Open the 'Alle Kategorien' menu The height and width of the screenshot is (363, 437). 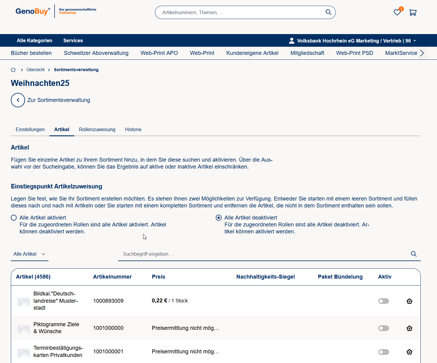tap(34, 40)
